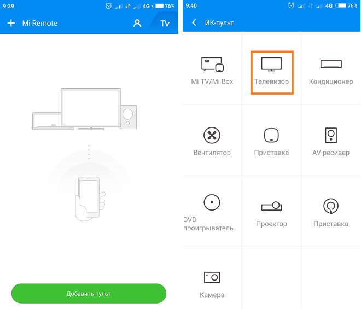361x309 pixels.
Task: Tap the 9:39 clock in the status bar
Action: point(9,6)
